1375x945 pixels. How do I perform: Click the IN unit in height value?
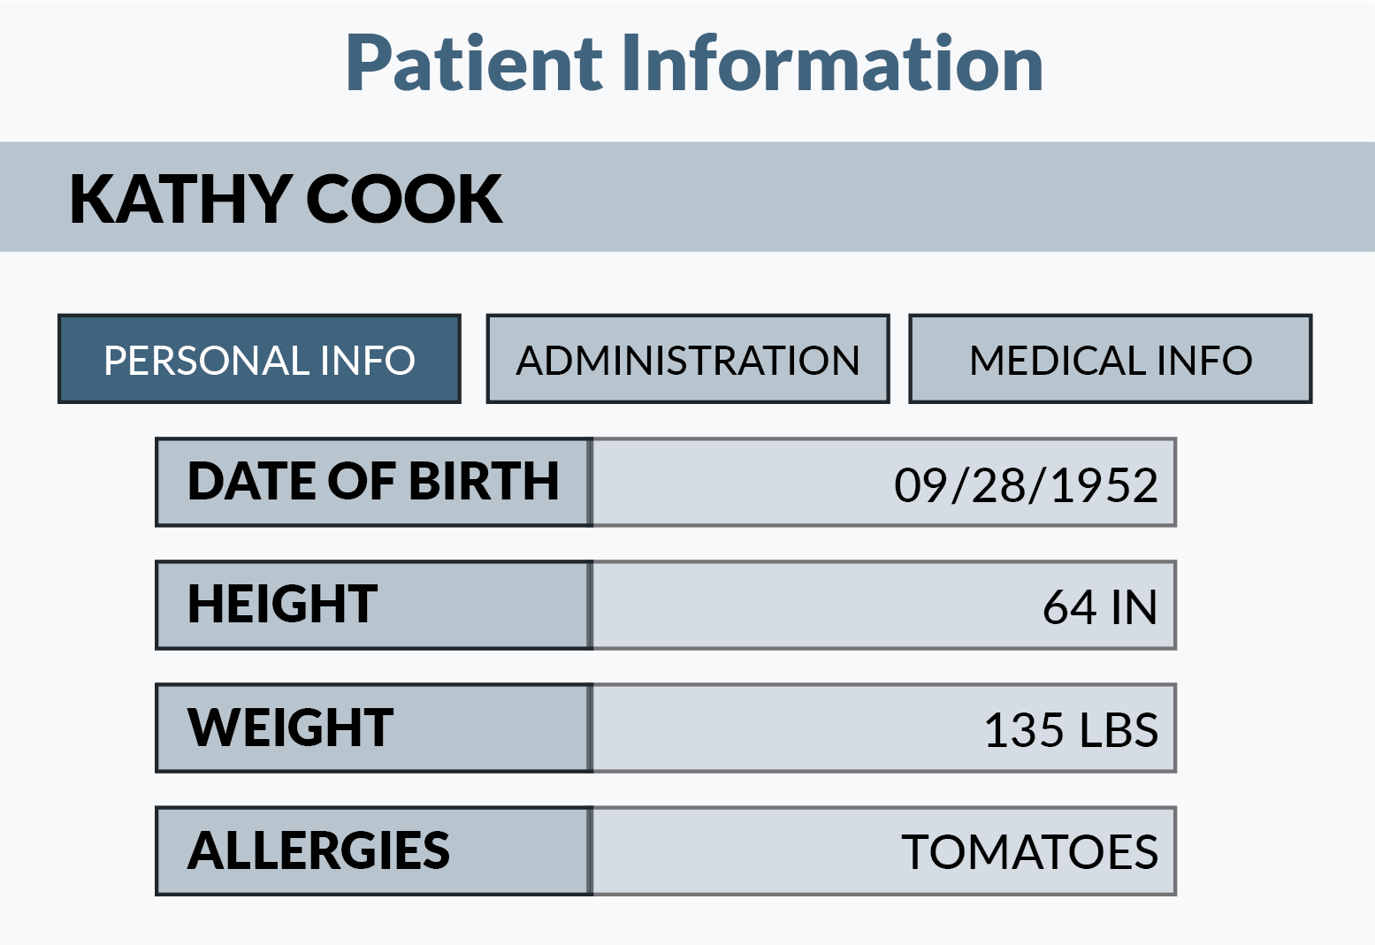coord(1134,608)
